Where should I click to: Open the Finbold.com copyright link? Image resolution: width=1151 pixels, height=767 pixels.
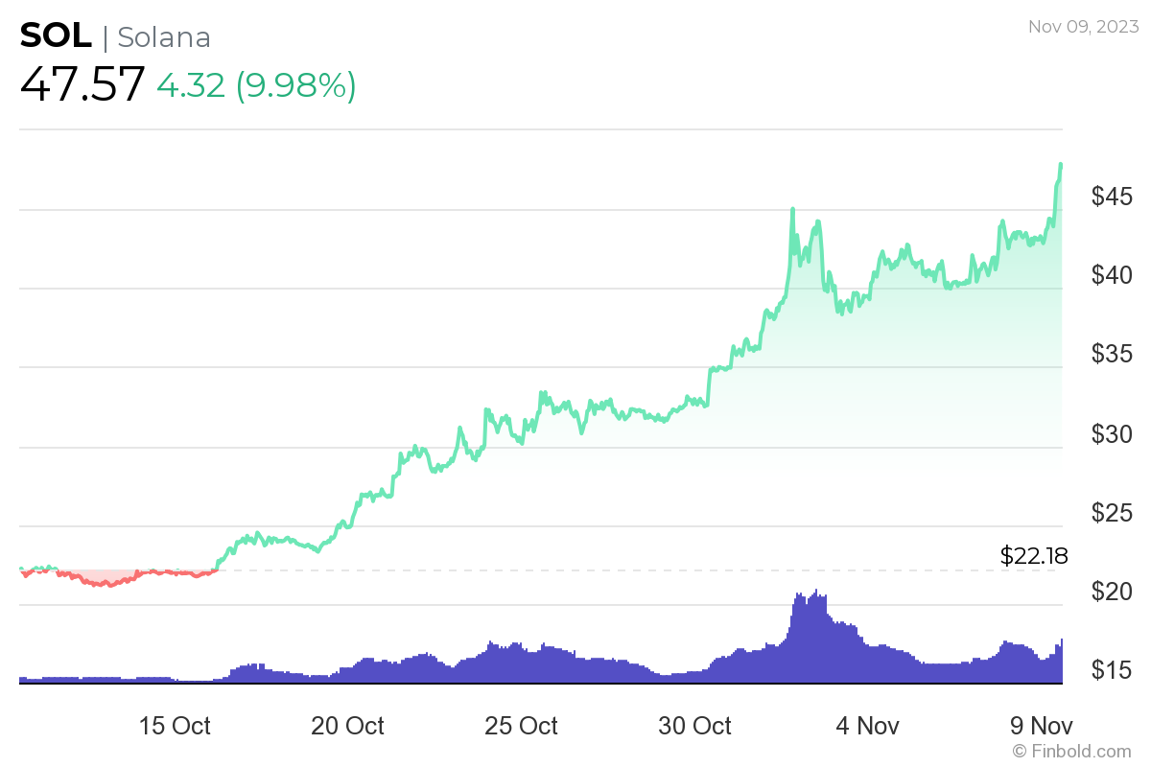tap(1071, 751)
